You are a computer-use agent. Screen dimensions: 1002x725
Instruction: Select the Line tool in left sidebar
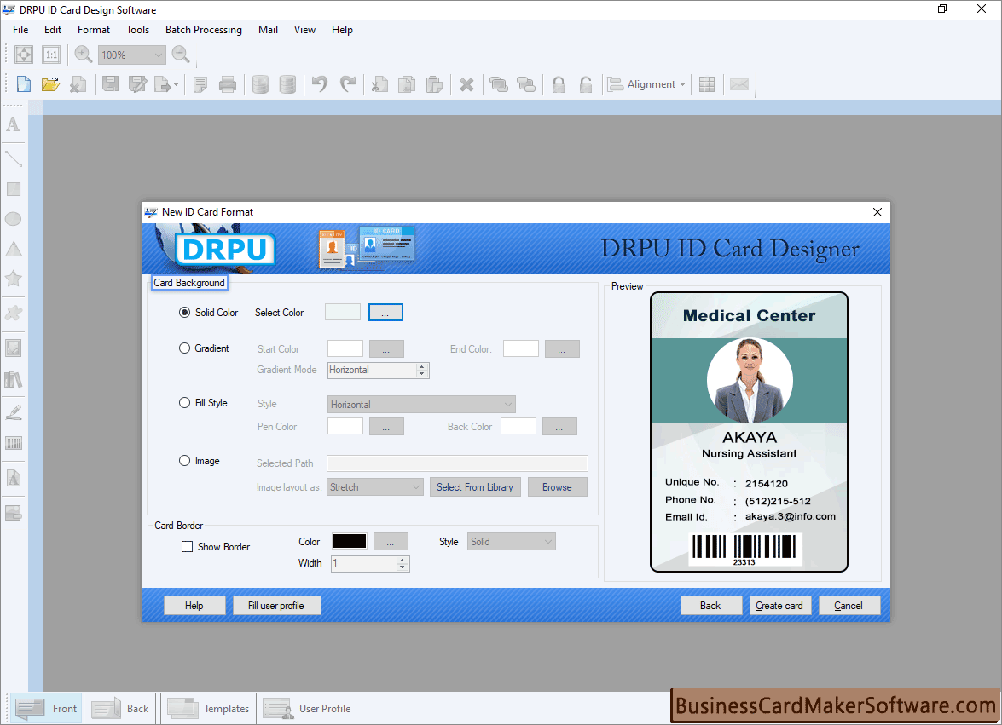click(14, 158)
